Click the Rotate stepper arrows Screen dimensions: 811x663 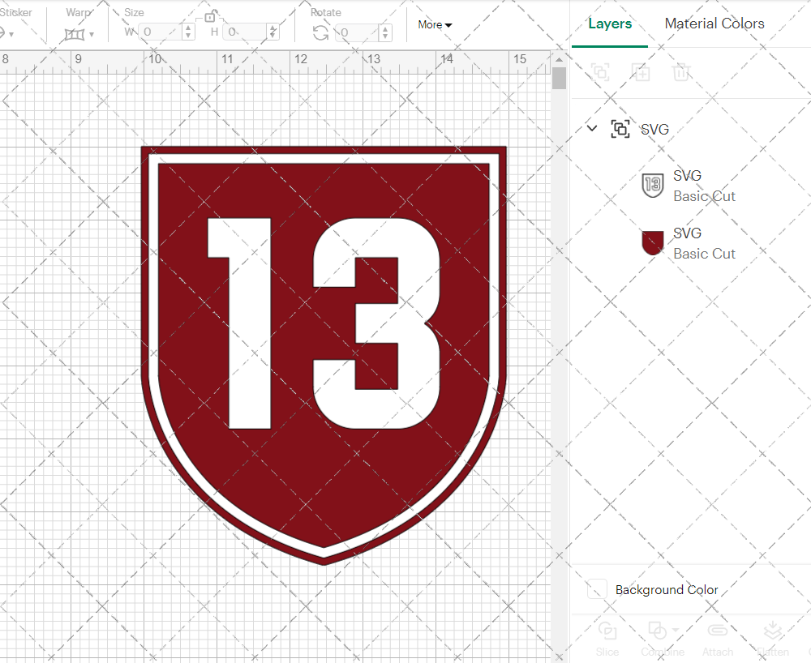(384, 32)
